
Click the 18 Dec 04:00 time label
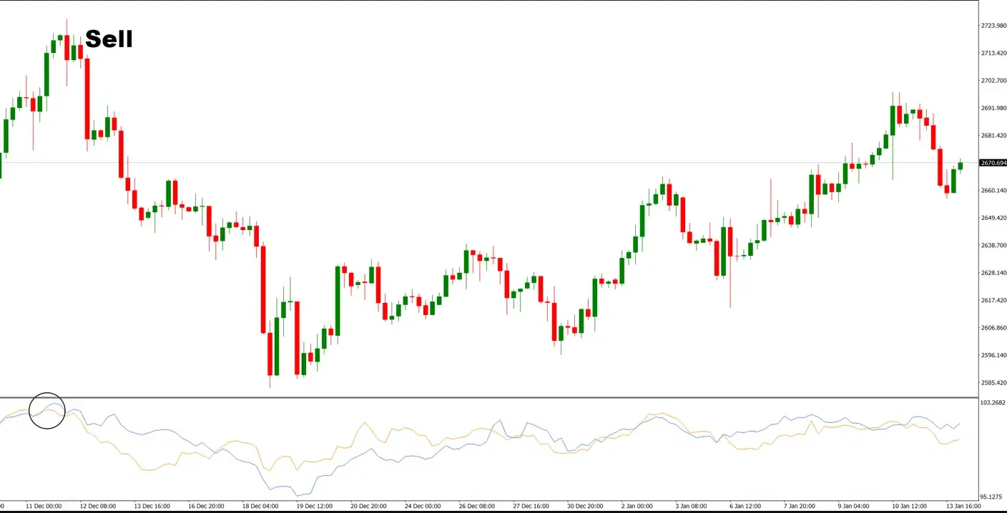[x=260, y=506]
